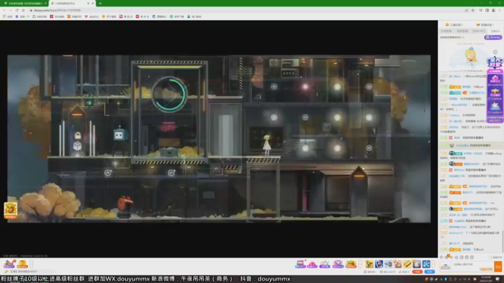The height and width of the screenshot is (283, 504).
Task: Open the purple diamond activity icon
Action: pos(338,264)
